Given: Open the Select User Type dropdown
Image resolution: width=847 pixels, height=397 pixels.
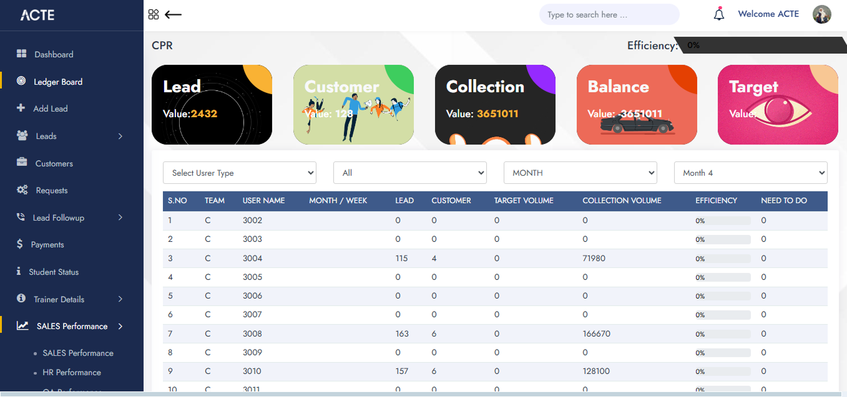Looking at the screenshot, I should pyautogui.click(x=240, y=173).
